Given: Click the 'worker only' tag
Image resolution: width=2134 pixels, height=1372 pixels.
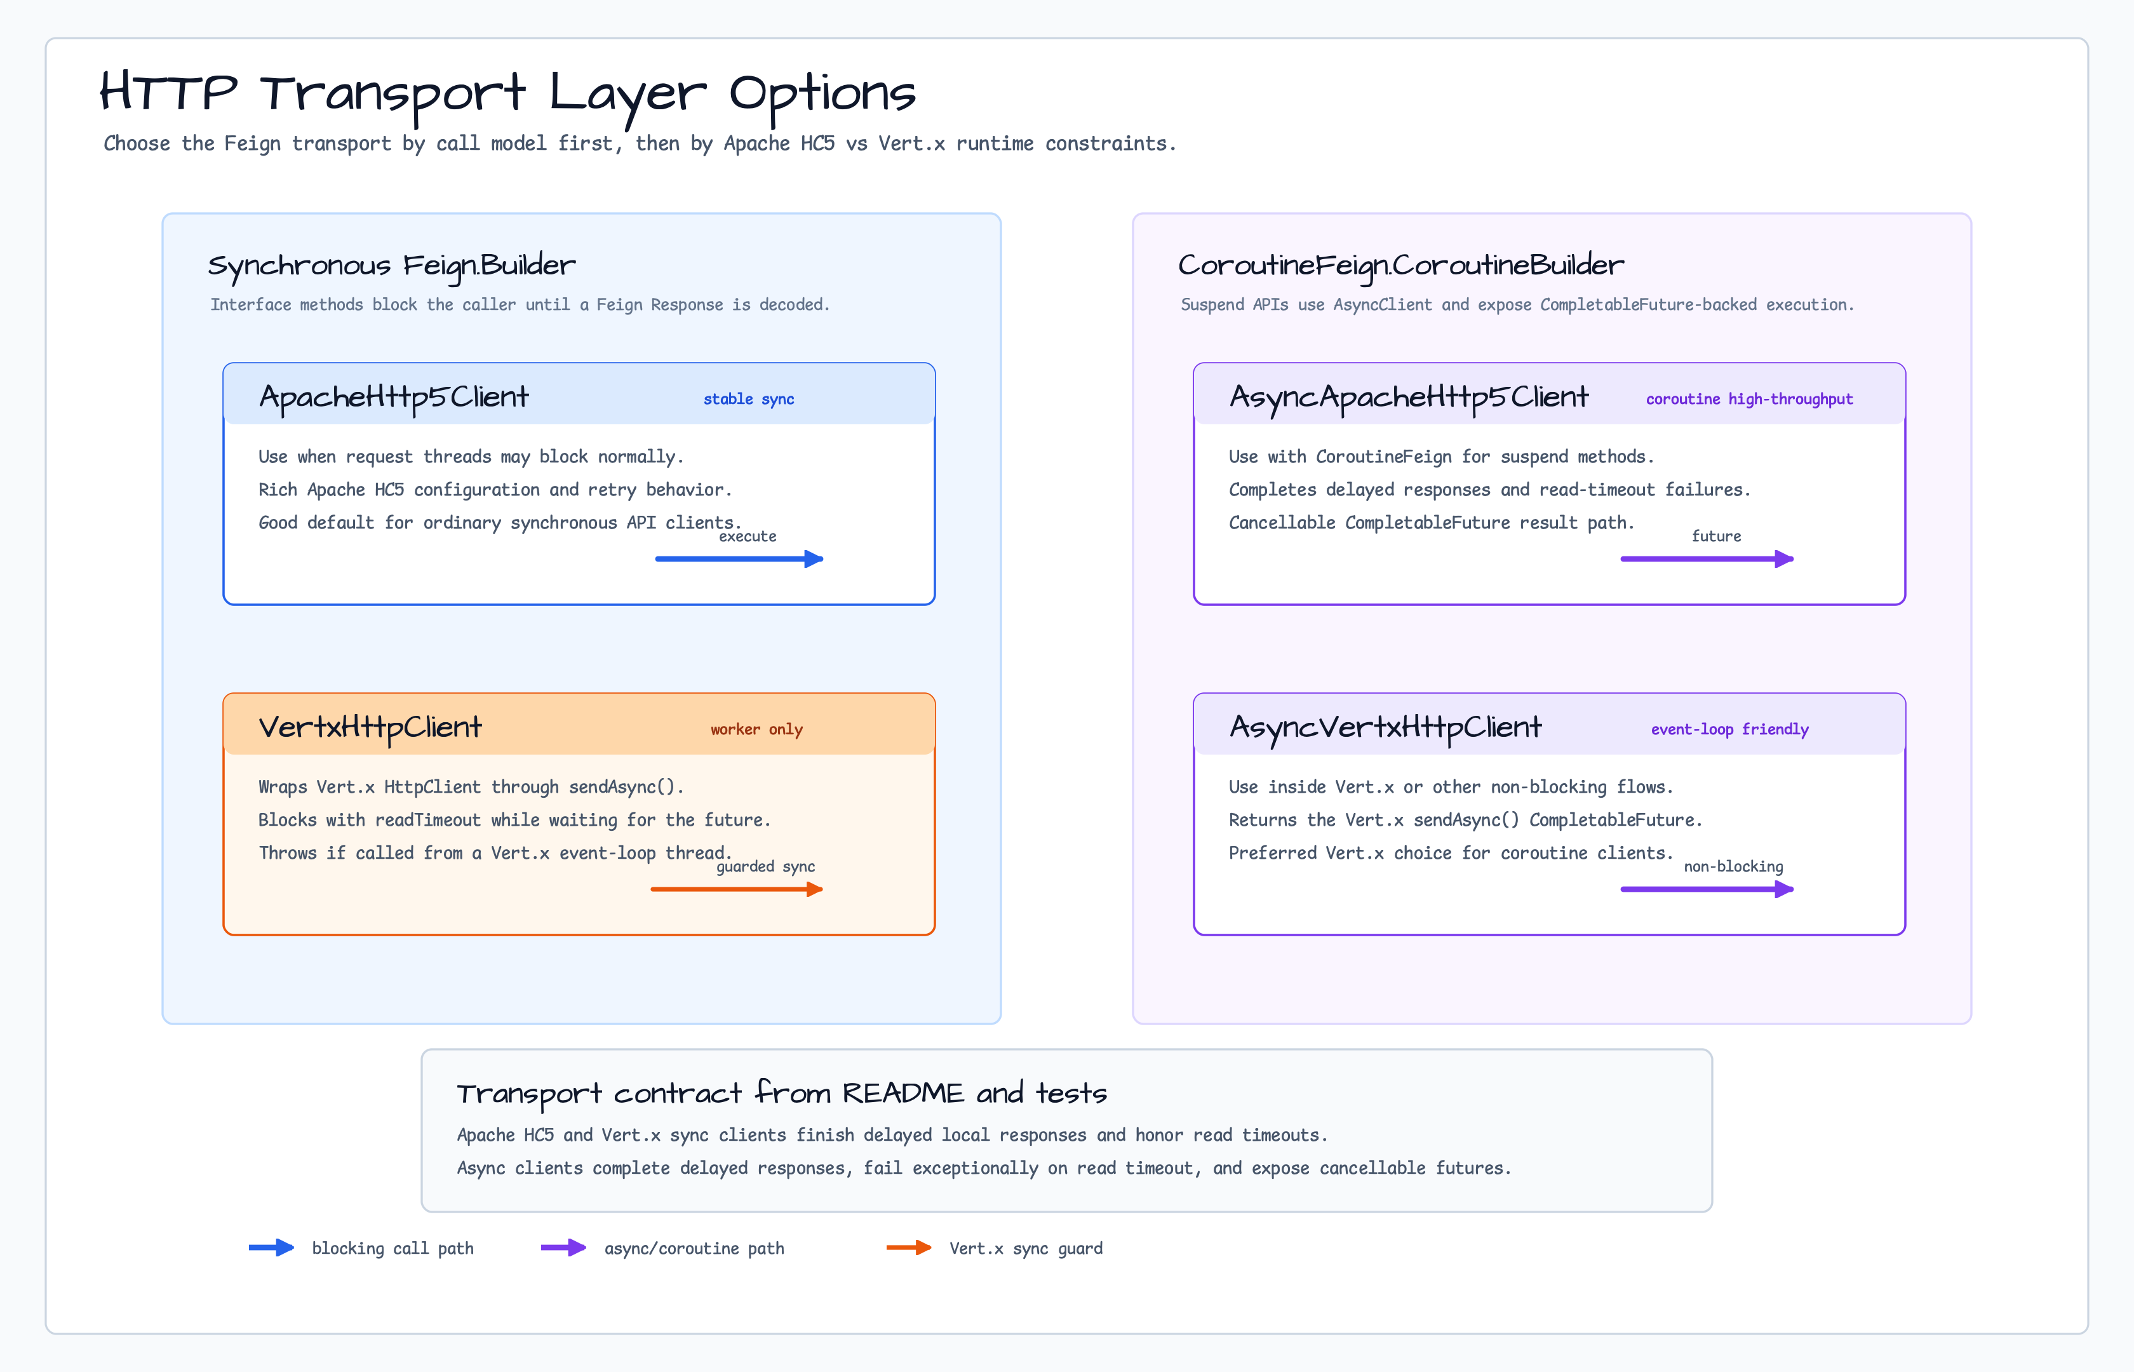Looking at the screenshot, I should pos(757,730).
